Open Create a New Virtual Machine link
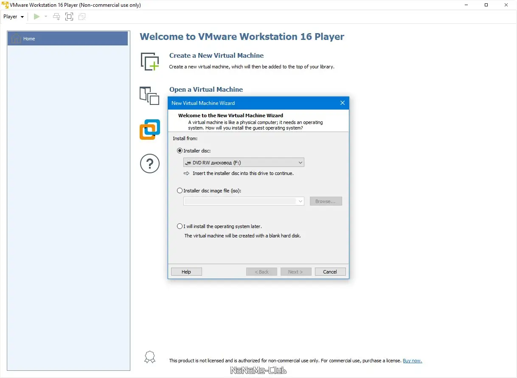This screenshot has width=517, height=378. (216, 56)
